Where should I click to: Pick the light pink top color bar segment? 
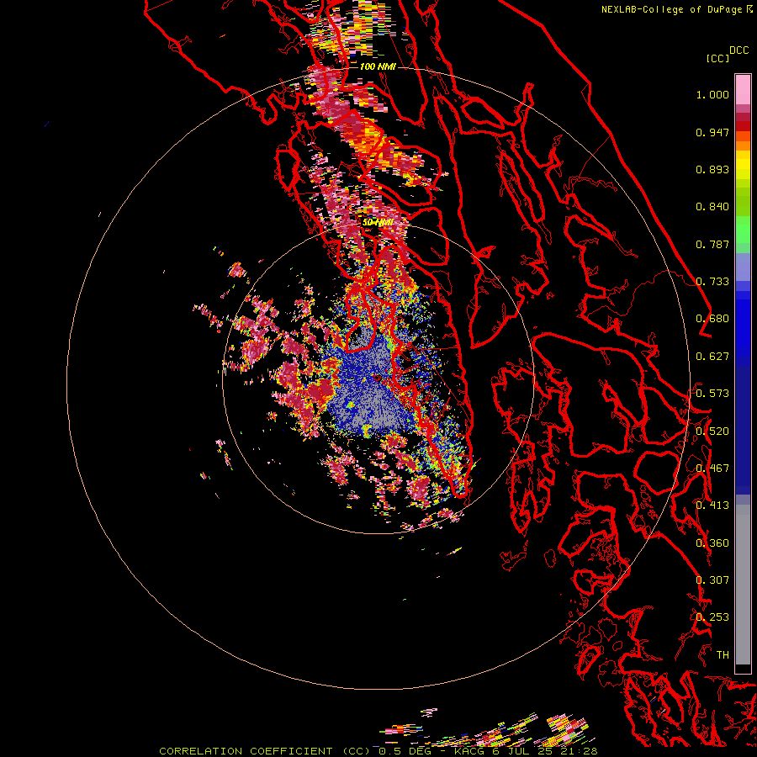[743, 89]
